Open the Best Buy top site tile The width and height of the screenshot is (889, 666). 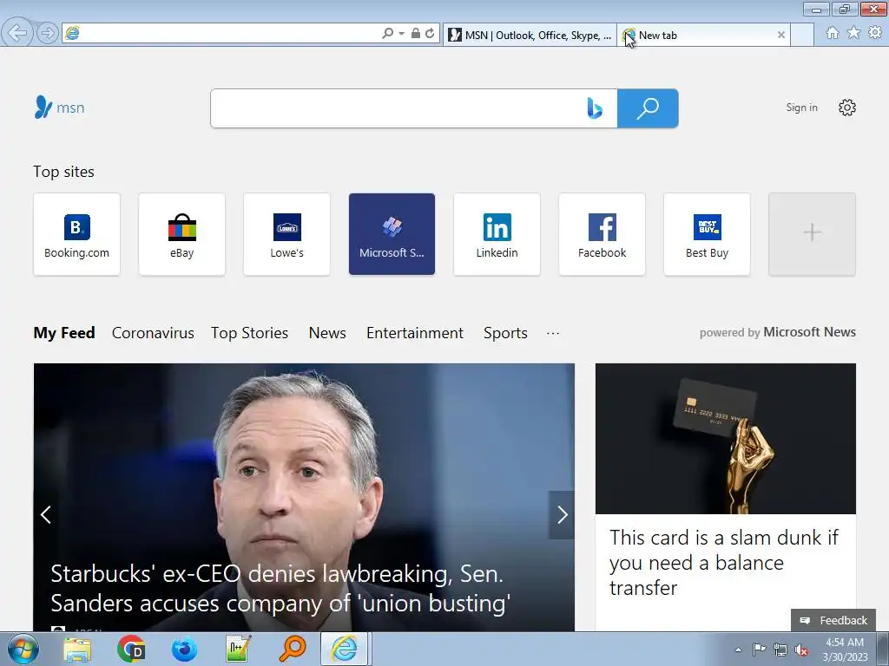tap(707, 234)
